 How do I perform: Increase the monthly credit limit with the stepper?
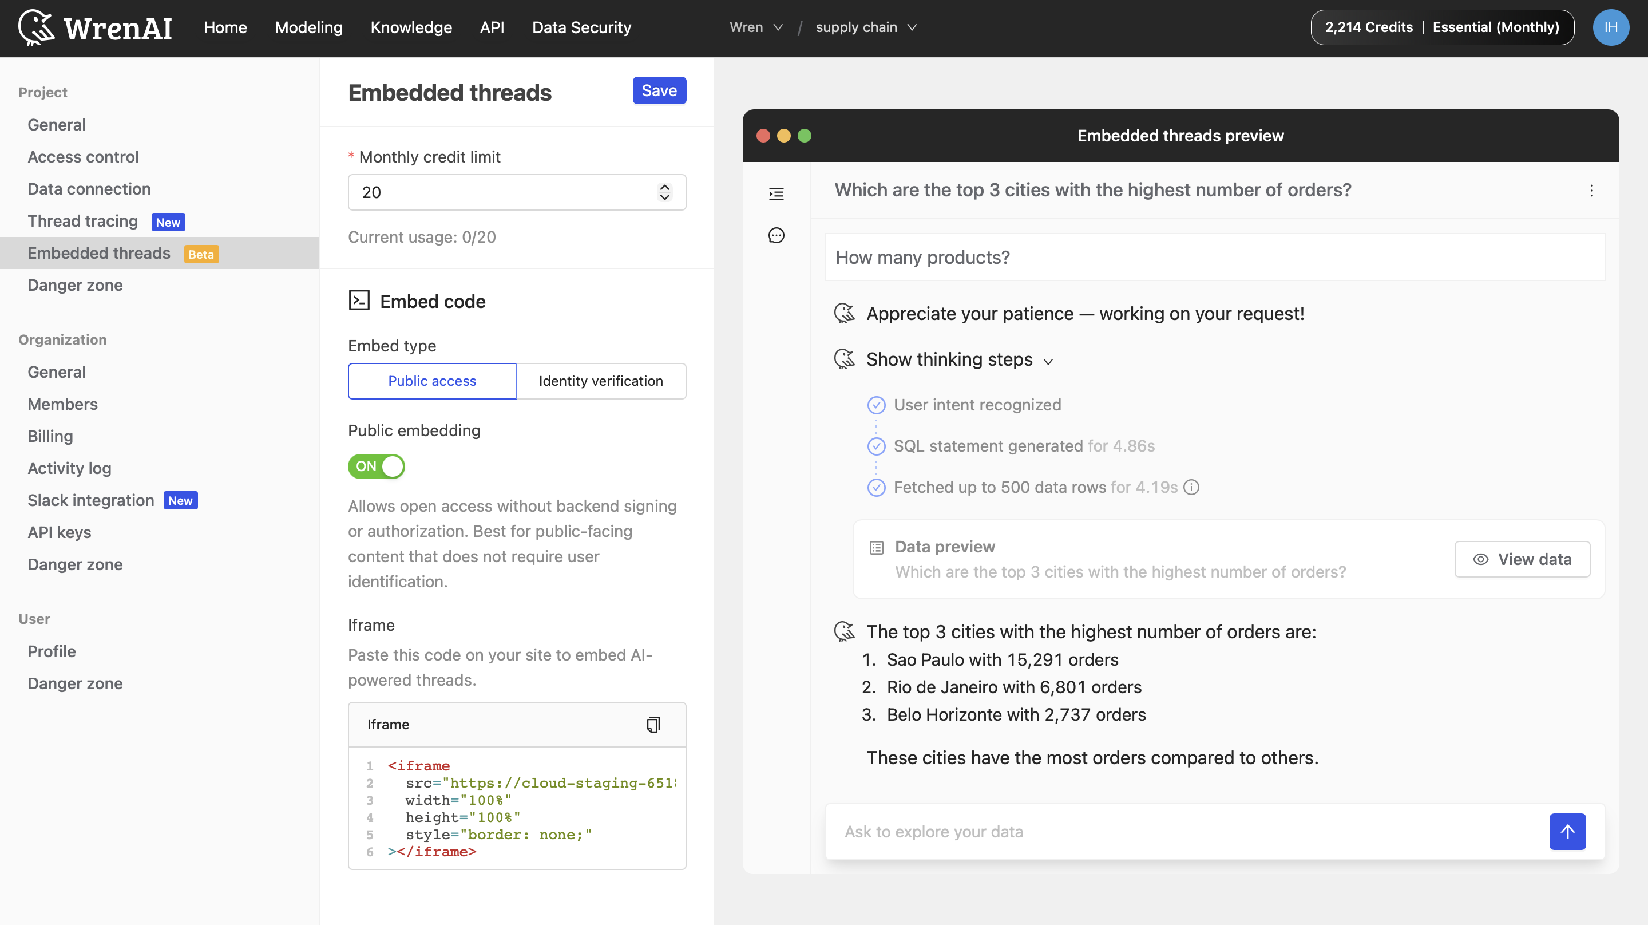[665, 187]
